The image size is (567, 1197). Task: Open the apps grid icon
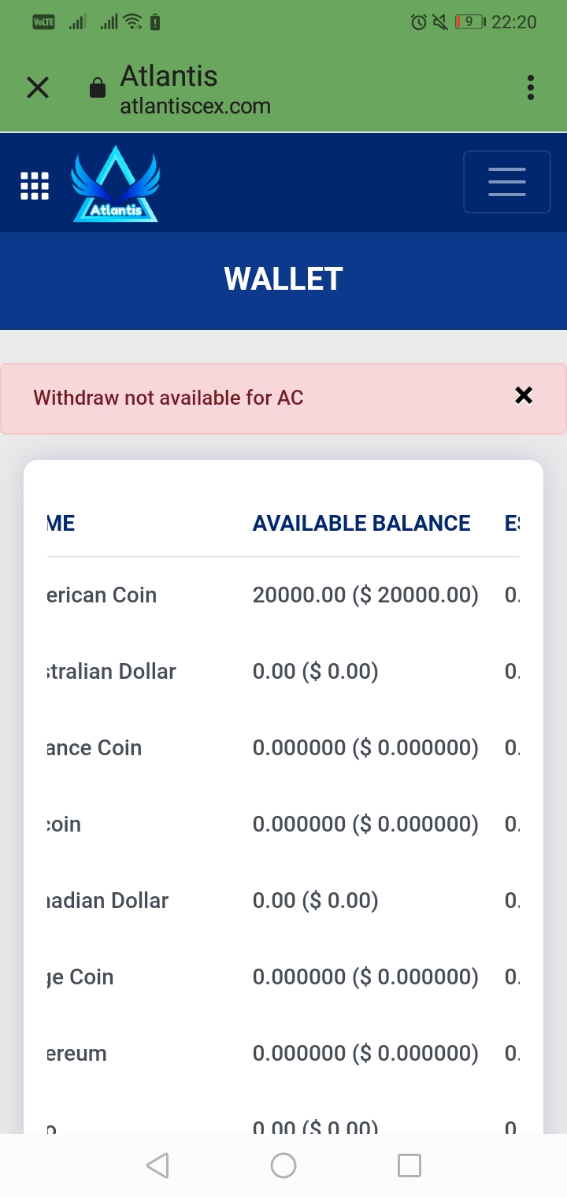[x=34, y=186]
